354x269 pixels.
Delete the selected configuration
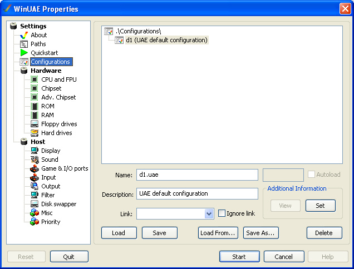(324, 233)
